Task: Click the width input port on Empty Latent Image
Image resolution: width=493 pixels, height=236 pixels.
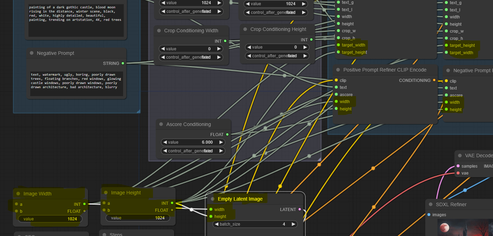Action: 211,209
